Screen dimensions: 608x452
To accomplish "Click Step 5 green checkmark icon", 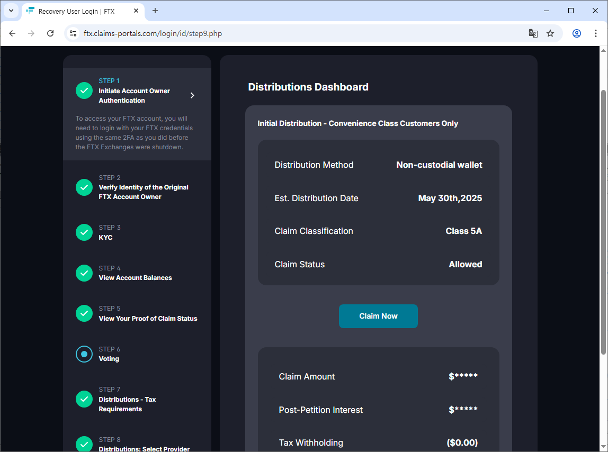I will point(84,313).
